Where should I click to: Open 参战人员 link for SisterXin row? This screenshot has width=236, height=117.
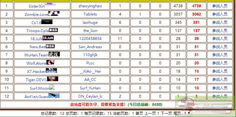pyautogui.click(x=220, y=6)
